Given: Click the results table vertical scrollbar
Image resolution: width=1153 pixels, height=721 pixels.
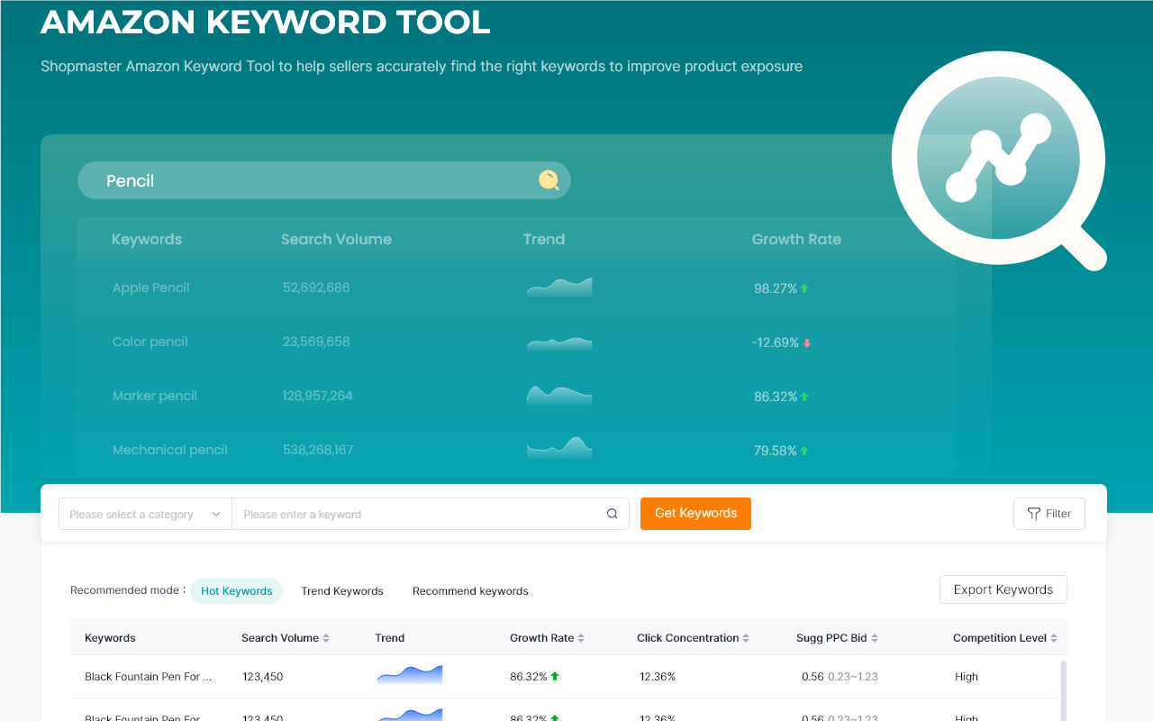Looking at the screenshot, I should click(x=1064, y=690).
